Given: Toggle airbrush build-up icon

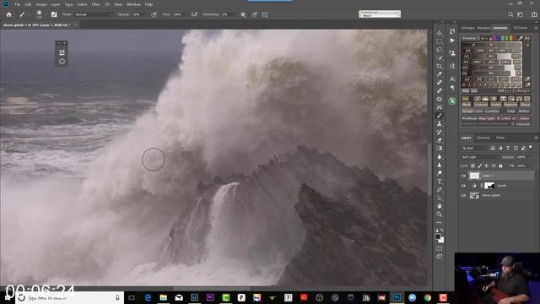Looking at the screenshot, I should point(195,14).
